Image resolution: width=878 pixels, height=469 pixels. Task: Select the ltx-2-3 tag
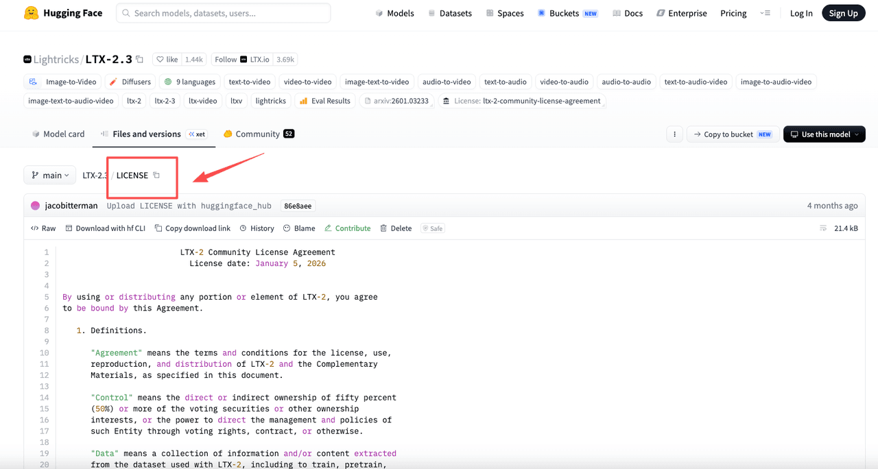165,101
